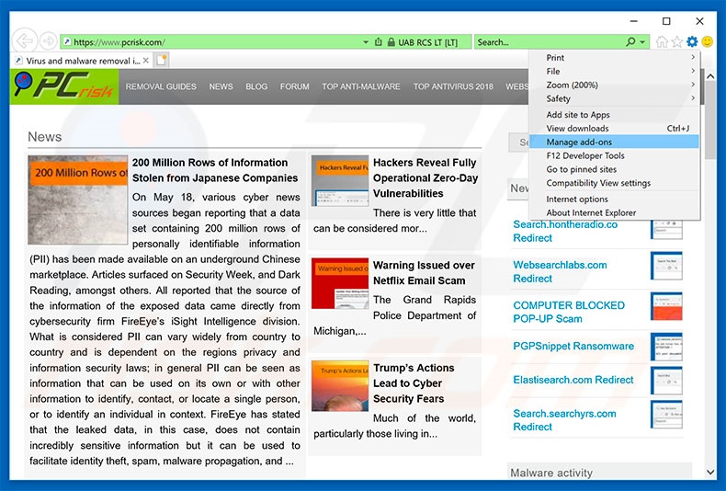This screenshot has width=726, height=491.
Task: Click the PGPSnippet Ransomware thumbnail
Action: 666,347
